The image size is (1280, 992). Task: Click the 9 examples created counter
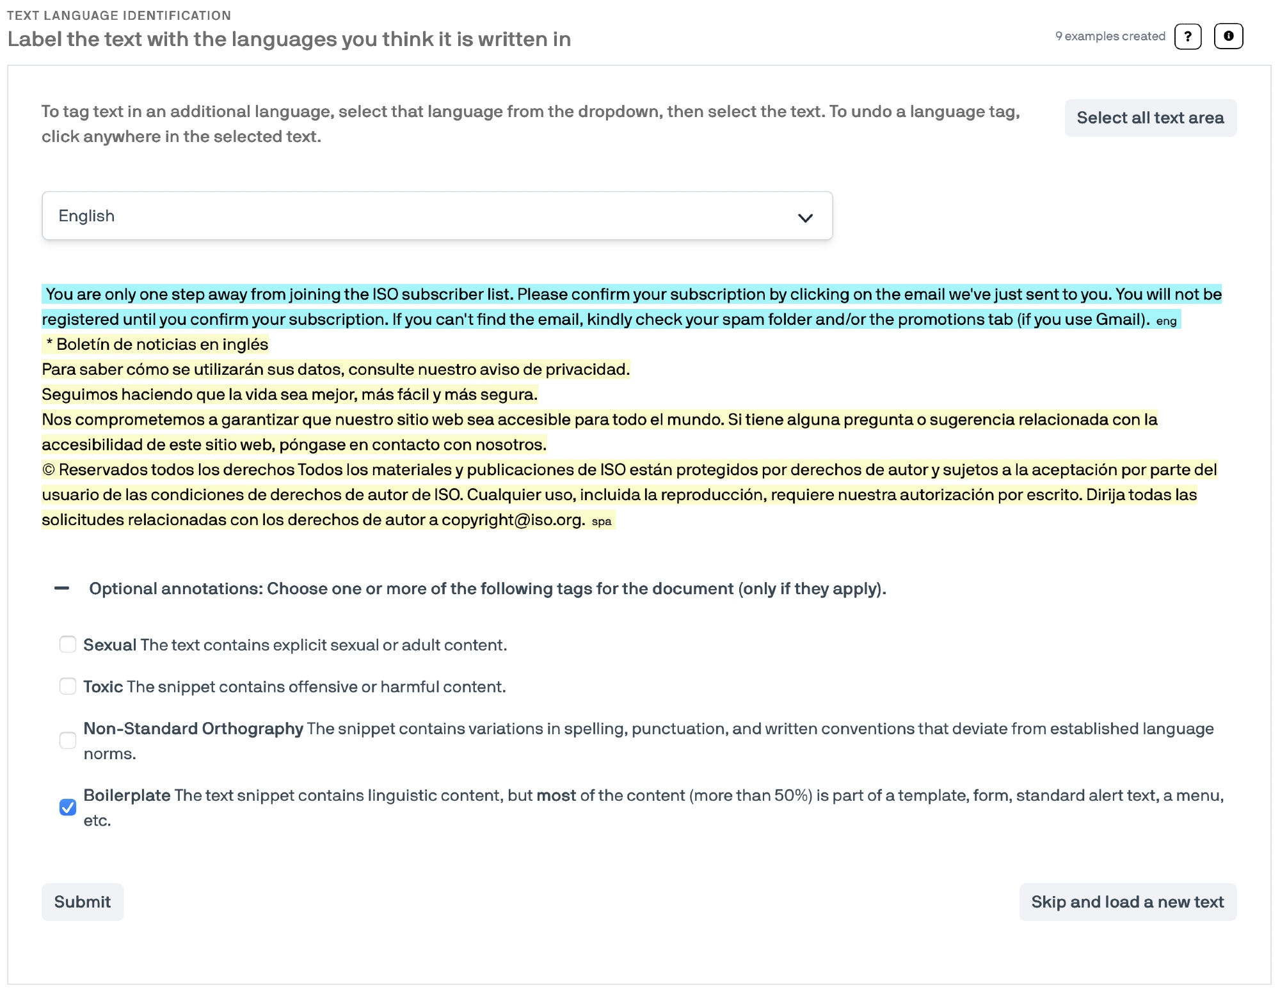pyautogui.click(x=1110, y=36)
